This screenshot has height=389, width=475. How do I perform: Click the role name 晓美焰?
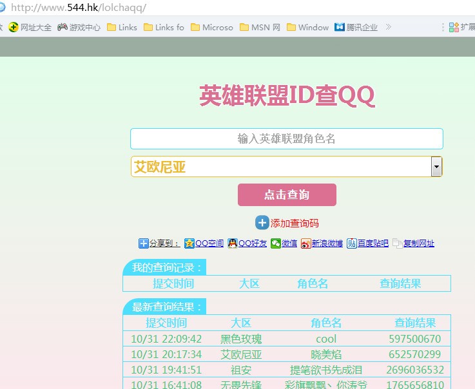click(326, 354)
